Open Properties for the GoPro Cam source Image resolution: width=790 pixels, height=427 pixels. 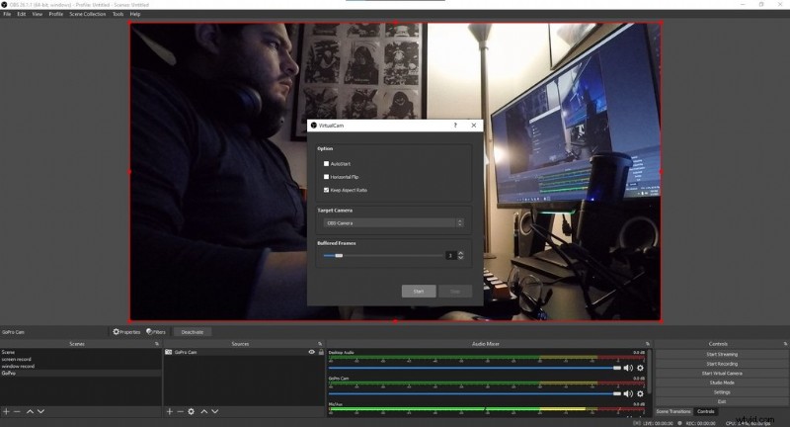pyautogui.click(x=126, y=332)
